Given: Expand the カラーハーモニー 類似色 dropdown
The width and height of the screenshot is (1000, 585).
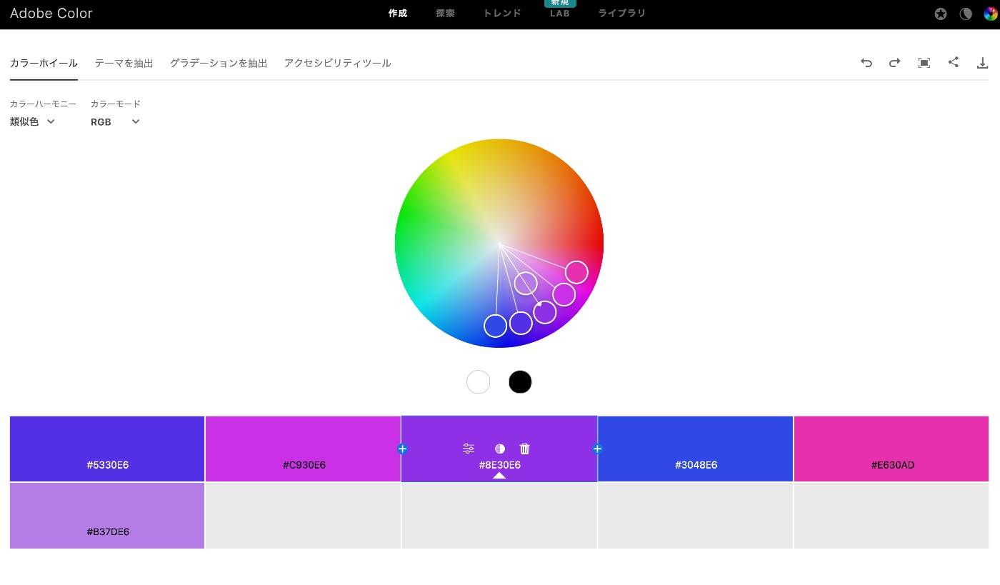Looking at the screenshot, I should (x=33, y=122).
